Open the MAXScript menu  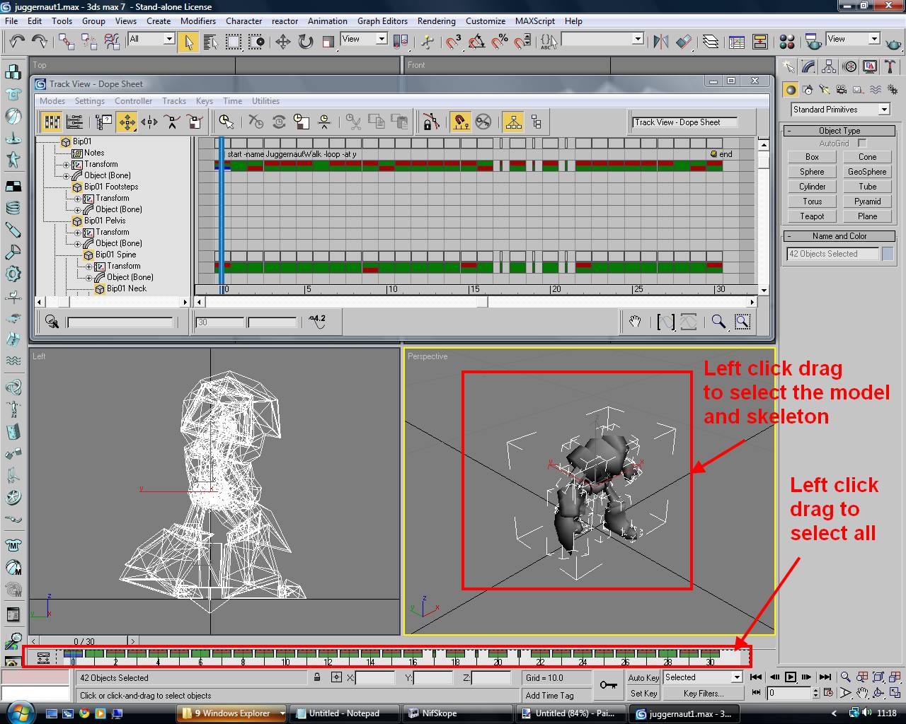pos(535,21)
